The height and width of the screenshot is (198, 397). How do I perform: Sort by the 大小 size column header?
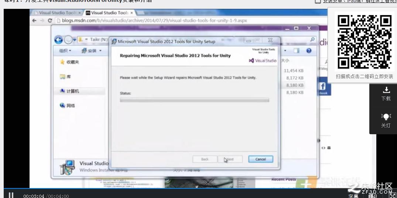[x=285, y=61]
